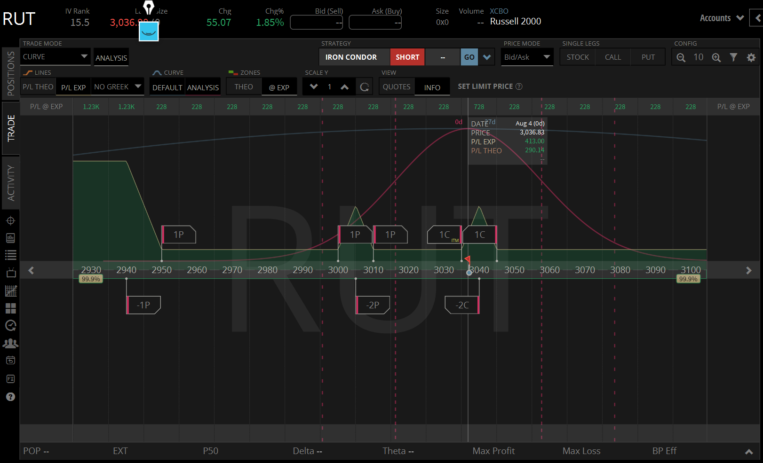Image resolution: width=763 pixels, height=463 pixels.
Task: Click the GO strategy button
Action: tap(469, 57)
